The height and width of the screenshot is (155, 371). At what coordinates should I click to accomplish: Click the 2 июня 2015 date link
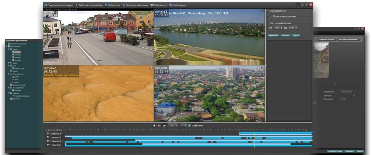tap(54, 130)
